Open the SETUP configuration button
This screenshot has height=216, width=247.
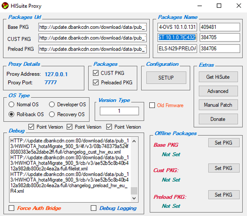166,78
